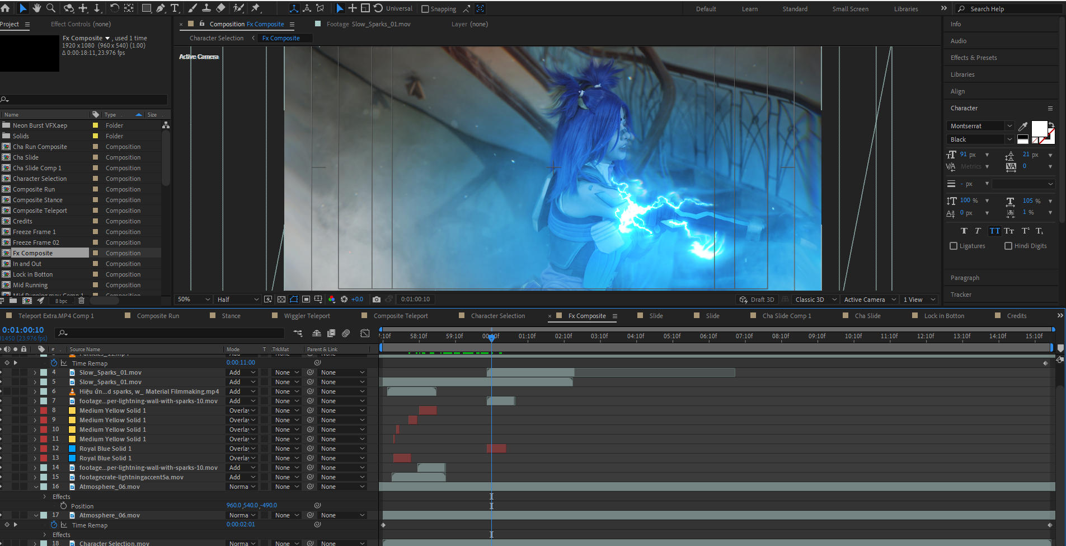The image size is (1066, 546).
Task: Toggle Draft 3D mode
Action: tap(757, 300)
